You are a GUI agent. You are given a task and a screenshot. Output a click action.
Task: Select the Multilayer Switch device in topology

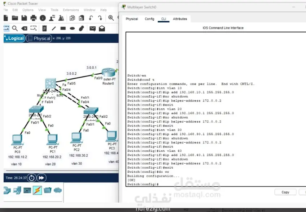[x=50, y=84]
